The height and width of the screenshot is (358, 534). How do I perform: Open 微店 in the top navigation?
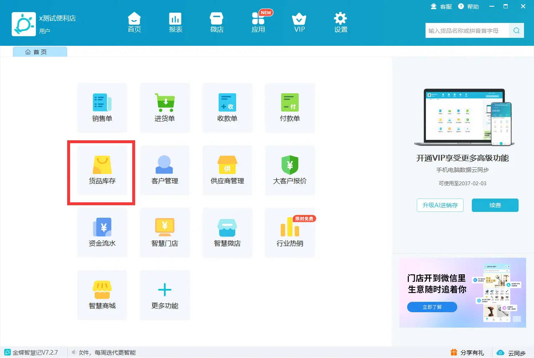tap(217, 23)
